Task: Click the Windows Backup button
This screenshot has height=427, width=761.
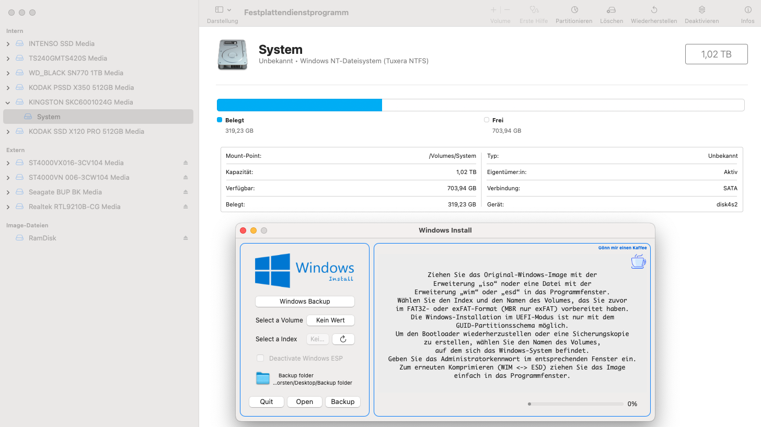Action: pyautogui.click(x=305, y=302)
